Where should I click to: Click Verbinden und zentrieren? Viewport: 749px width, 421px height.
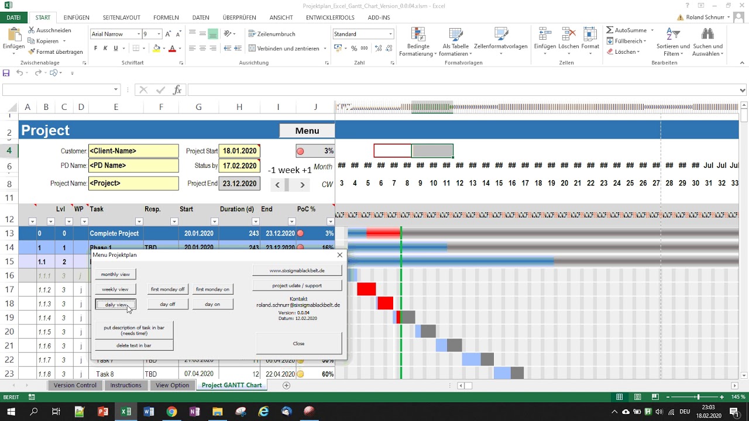point(284,49)
